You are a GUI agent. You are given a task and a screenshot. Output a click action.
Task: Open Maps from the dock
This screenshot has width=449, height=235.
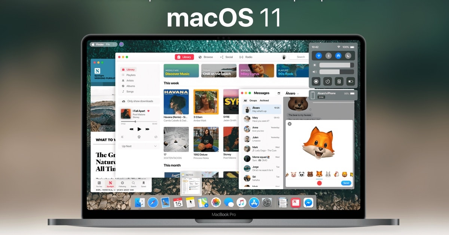203,203
